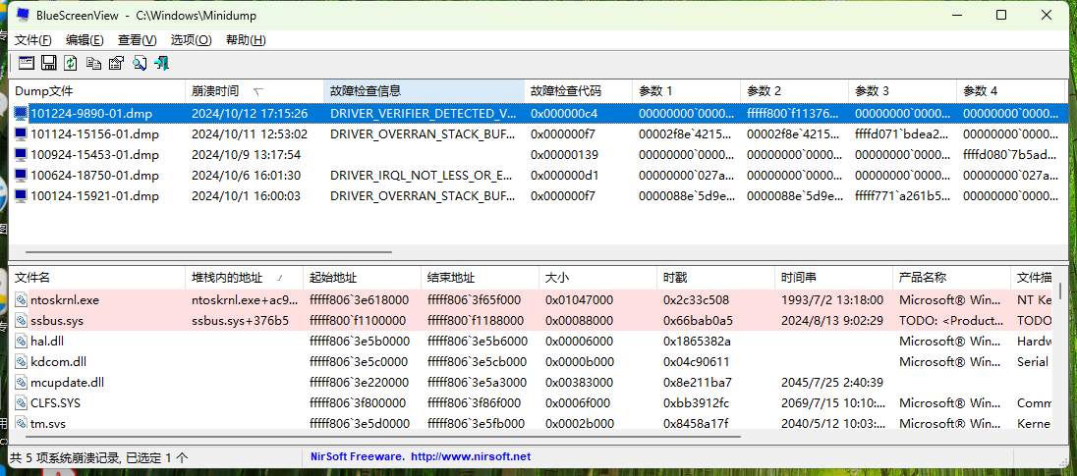The height and width of the screenshot is (476, 1077).
Task: Select the 101124-15156-01.dmp dump row
Action: coord(538,133)
